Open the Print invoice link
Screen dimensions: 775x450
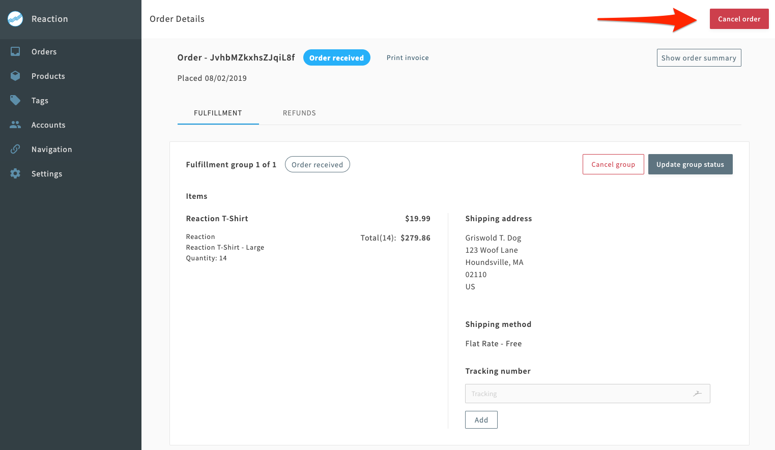click(408, 58)
